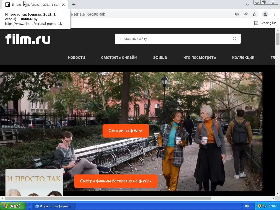
Task: Click the 12:02 system clock
Action: (x=273, y=206)
